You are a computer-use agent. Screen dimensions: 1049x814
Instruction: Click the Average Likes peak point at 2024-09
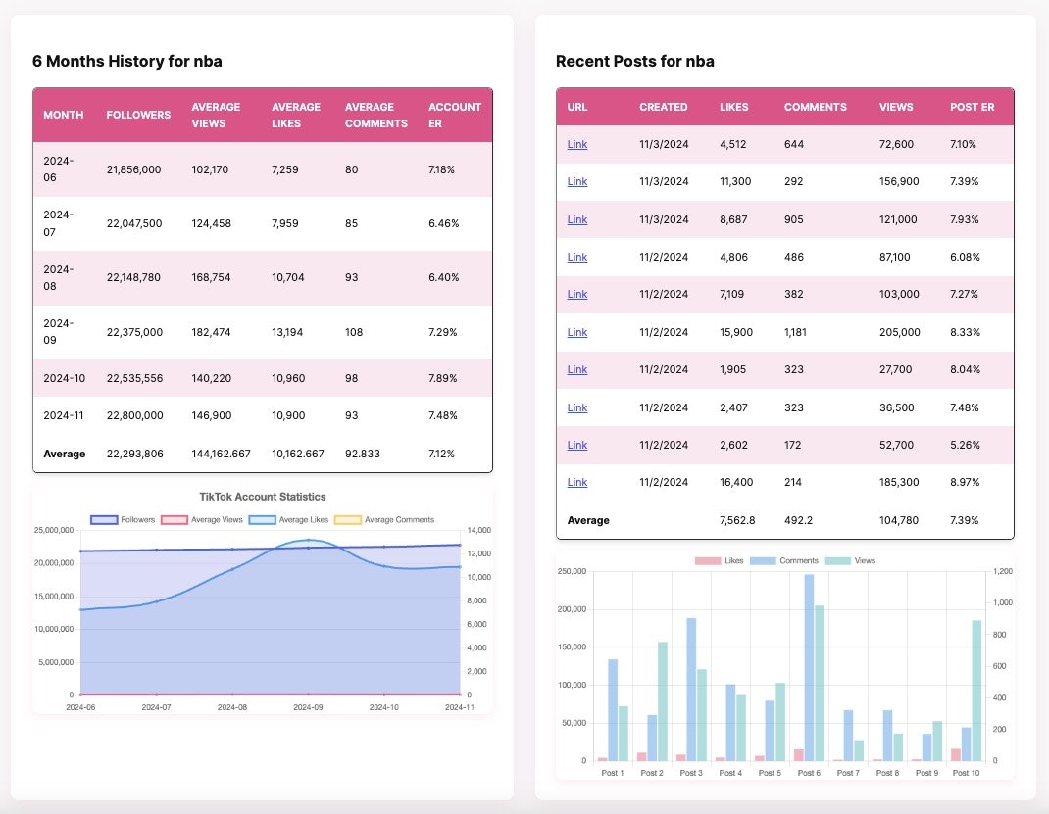tap(309, 540)
